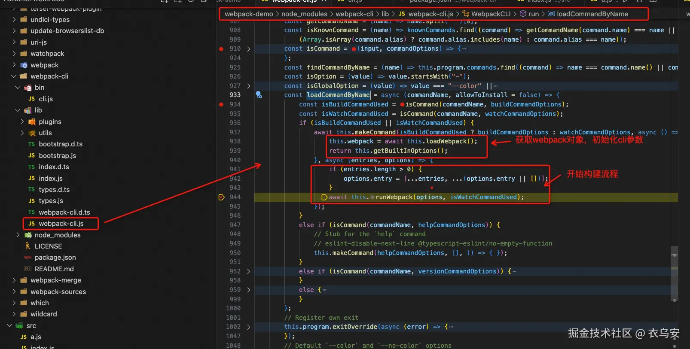The height and width of the screenshot is (349, 690).
Task: Expand the undici-types folder
Action: [x=14, y=20]
